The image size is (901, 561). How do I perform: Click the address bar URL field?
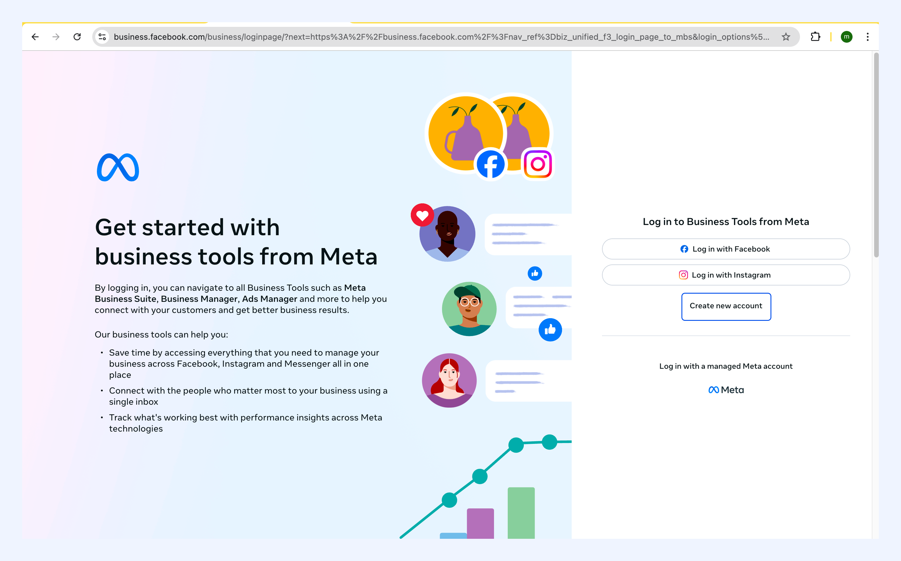point(441,37)
